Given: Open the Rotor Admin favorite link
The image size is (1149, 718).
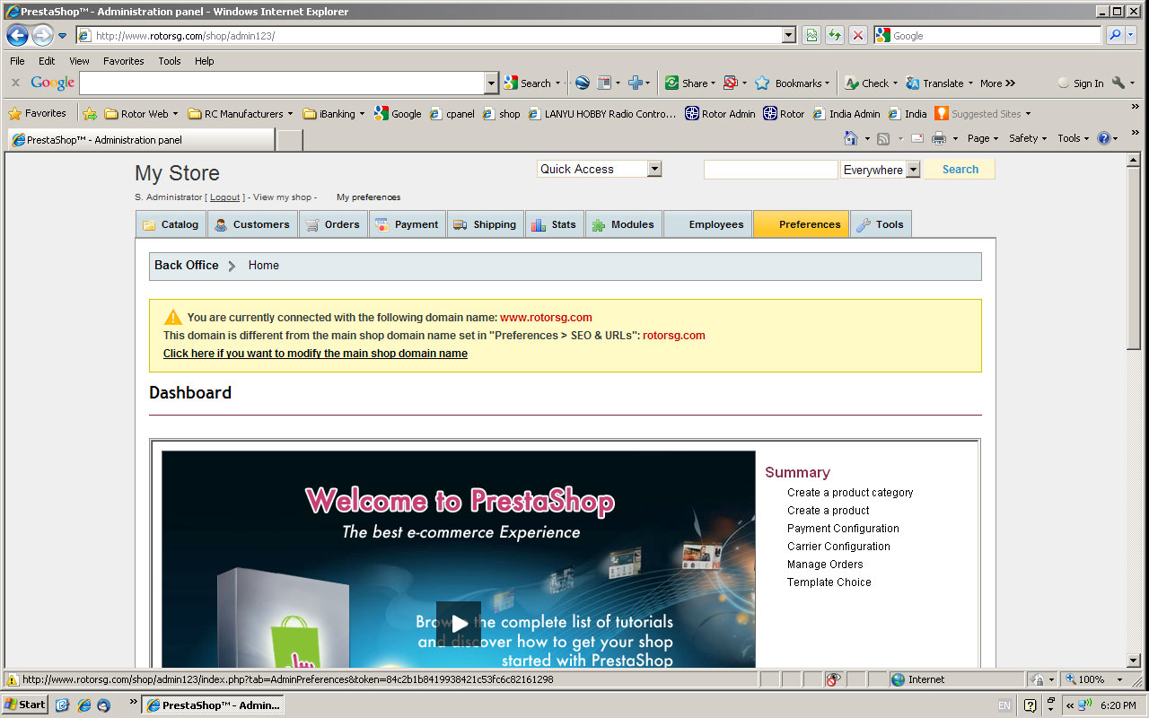Looking at the screenshot, I should click(720, 114).
